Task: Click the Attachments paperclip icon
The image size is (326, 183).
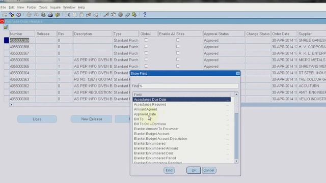Action: coord(127,15)
